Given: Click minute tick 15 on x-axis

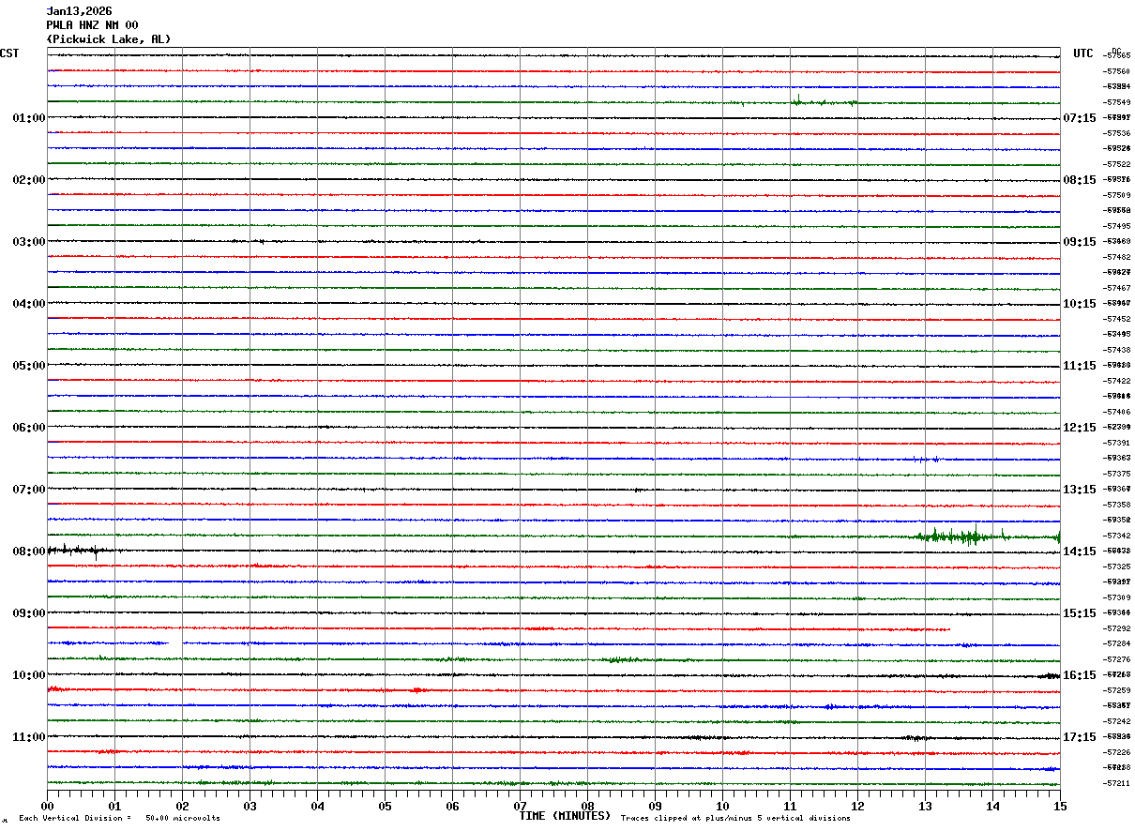Looking at the screenshot, I should (x=1060, y=805).
